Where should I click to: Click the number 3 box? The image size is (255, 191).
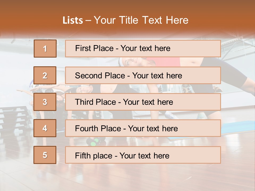[x=45, y=102]
